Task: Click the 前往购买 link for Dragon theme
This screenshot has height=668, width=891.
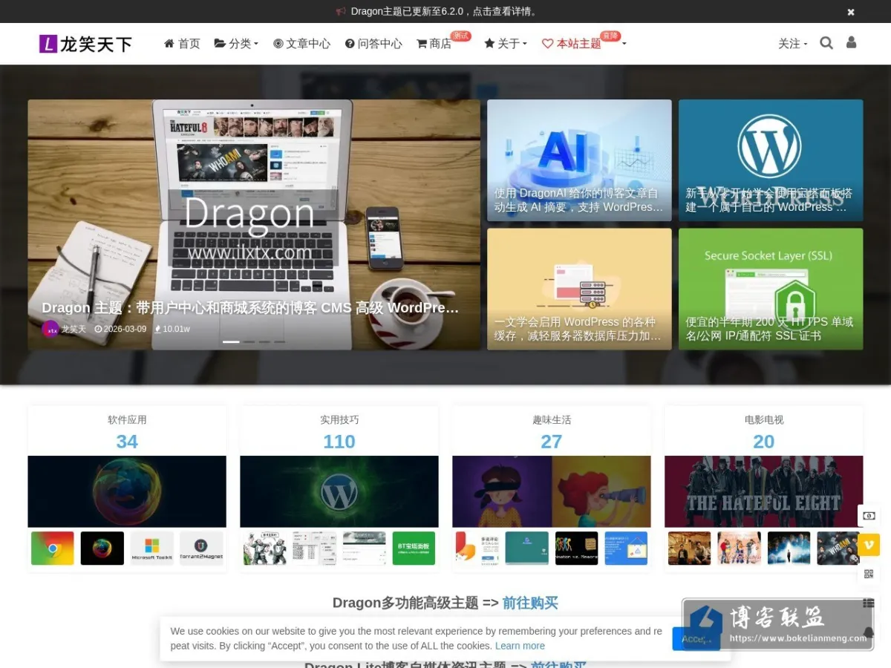Action: pos(530,603)
